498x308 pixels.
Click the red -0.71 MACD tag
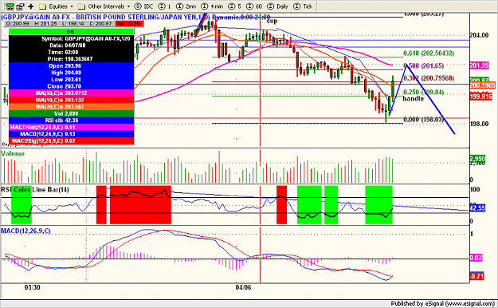point(476,276)
